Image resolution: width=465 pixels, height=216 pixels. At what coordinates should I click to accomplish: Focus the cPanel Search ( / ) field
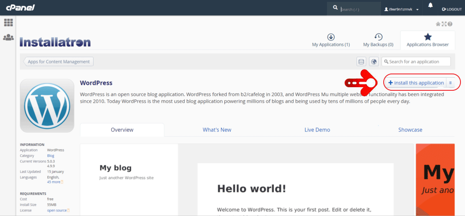click(360, 10)
